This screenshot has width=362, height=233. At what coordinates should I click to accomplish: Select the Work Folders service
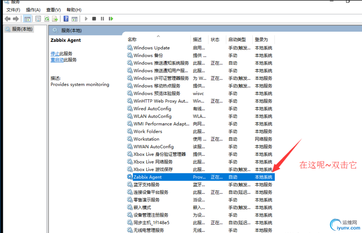(x=200, y=132)
